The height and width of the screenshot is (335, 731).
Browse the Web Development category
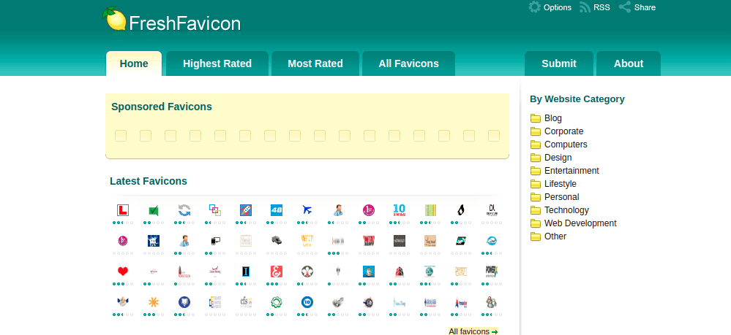point(580,223)
